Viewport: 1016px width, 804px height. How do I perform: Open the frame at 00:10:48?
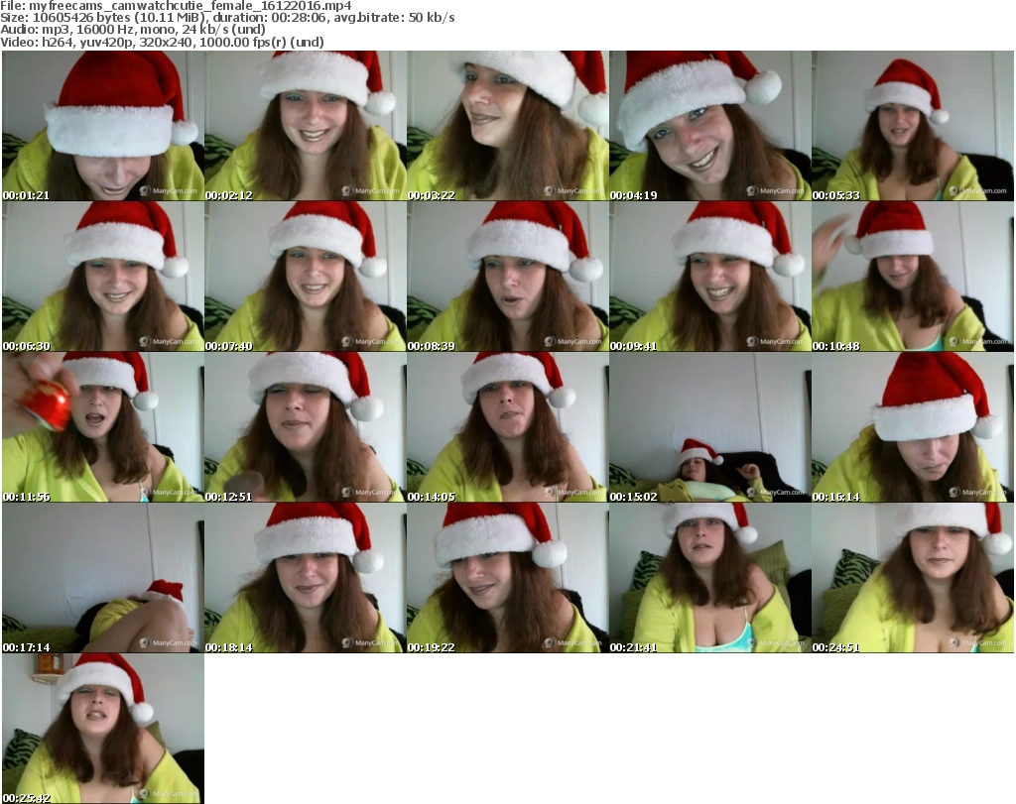click(x=913, y=277)
